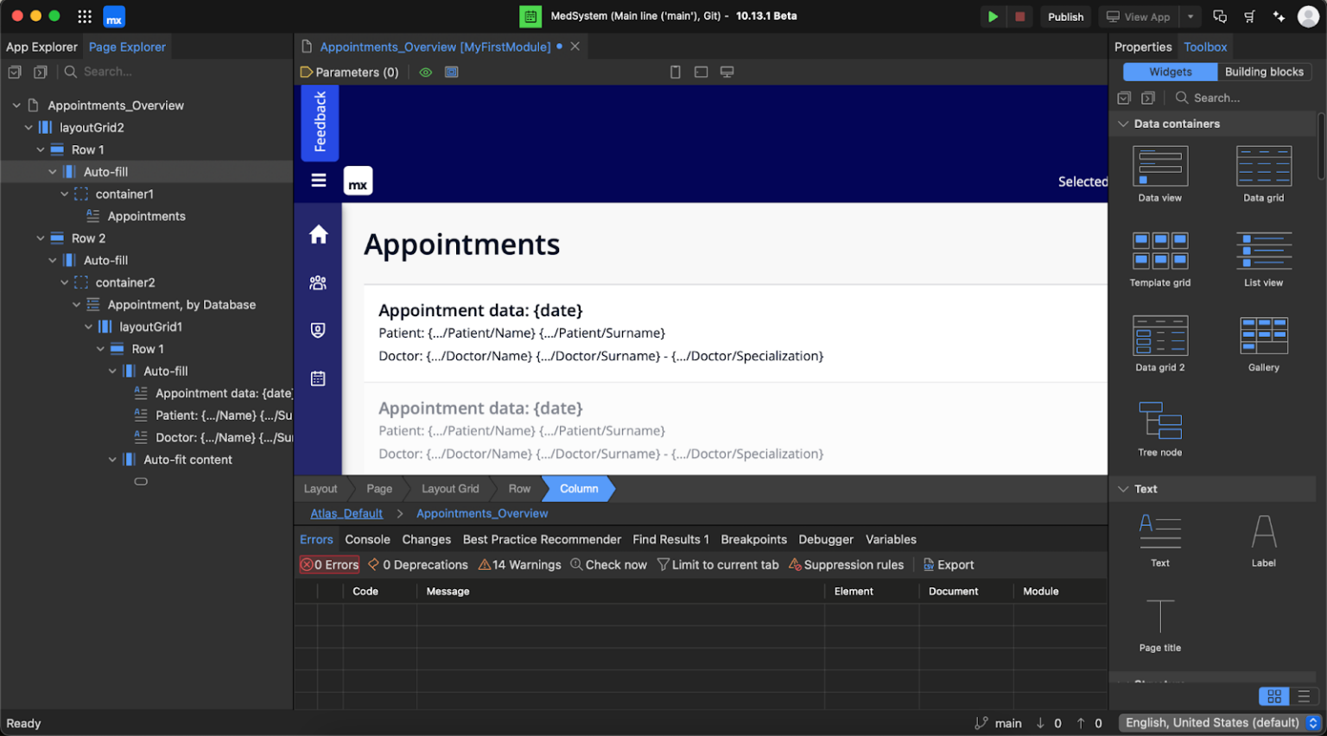
Task: Open the Atlas_Default link in breadcrumb
Action: coord(346,513)
